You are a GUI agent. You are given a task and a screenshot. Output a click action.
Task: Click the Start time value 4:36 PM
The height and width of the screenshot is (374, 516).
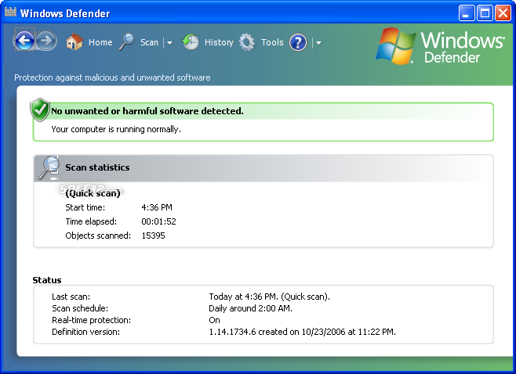pos(157,207)
